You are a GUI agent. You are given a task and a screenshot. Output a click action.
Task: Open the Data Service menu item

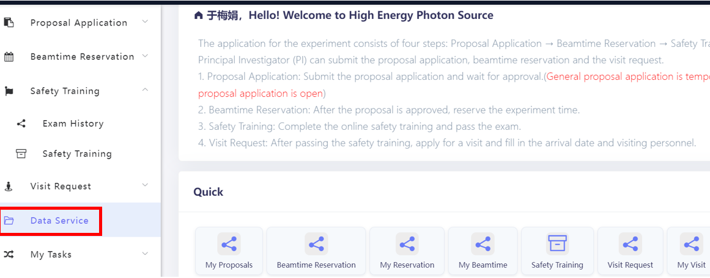[59, 221]
